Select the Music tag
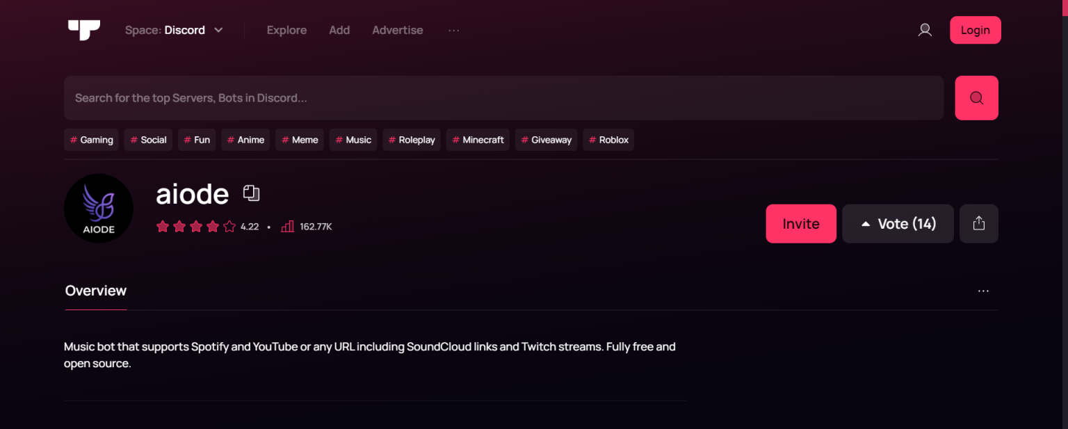Viewport: 1068px width, 429px height. (x=353, y=140)
